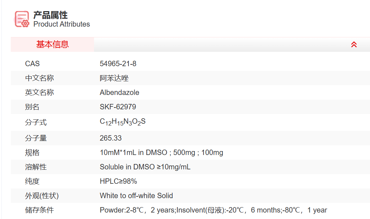Click the Product Attributes document-gear icon
The image size is (370, 219).
pyautogui.click(x=22, y=19)
